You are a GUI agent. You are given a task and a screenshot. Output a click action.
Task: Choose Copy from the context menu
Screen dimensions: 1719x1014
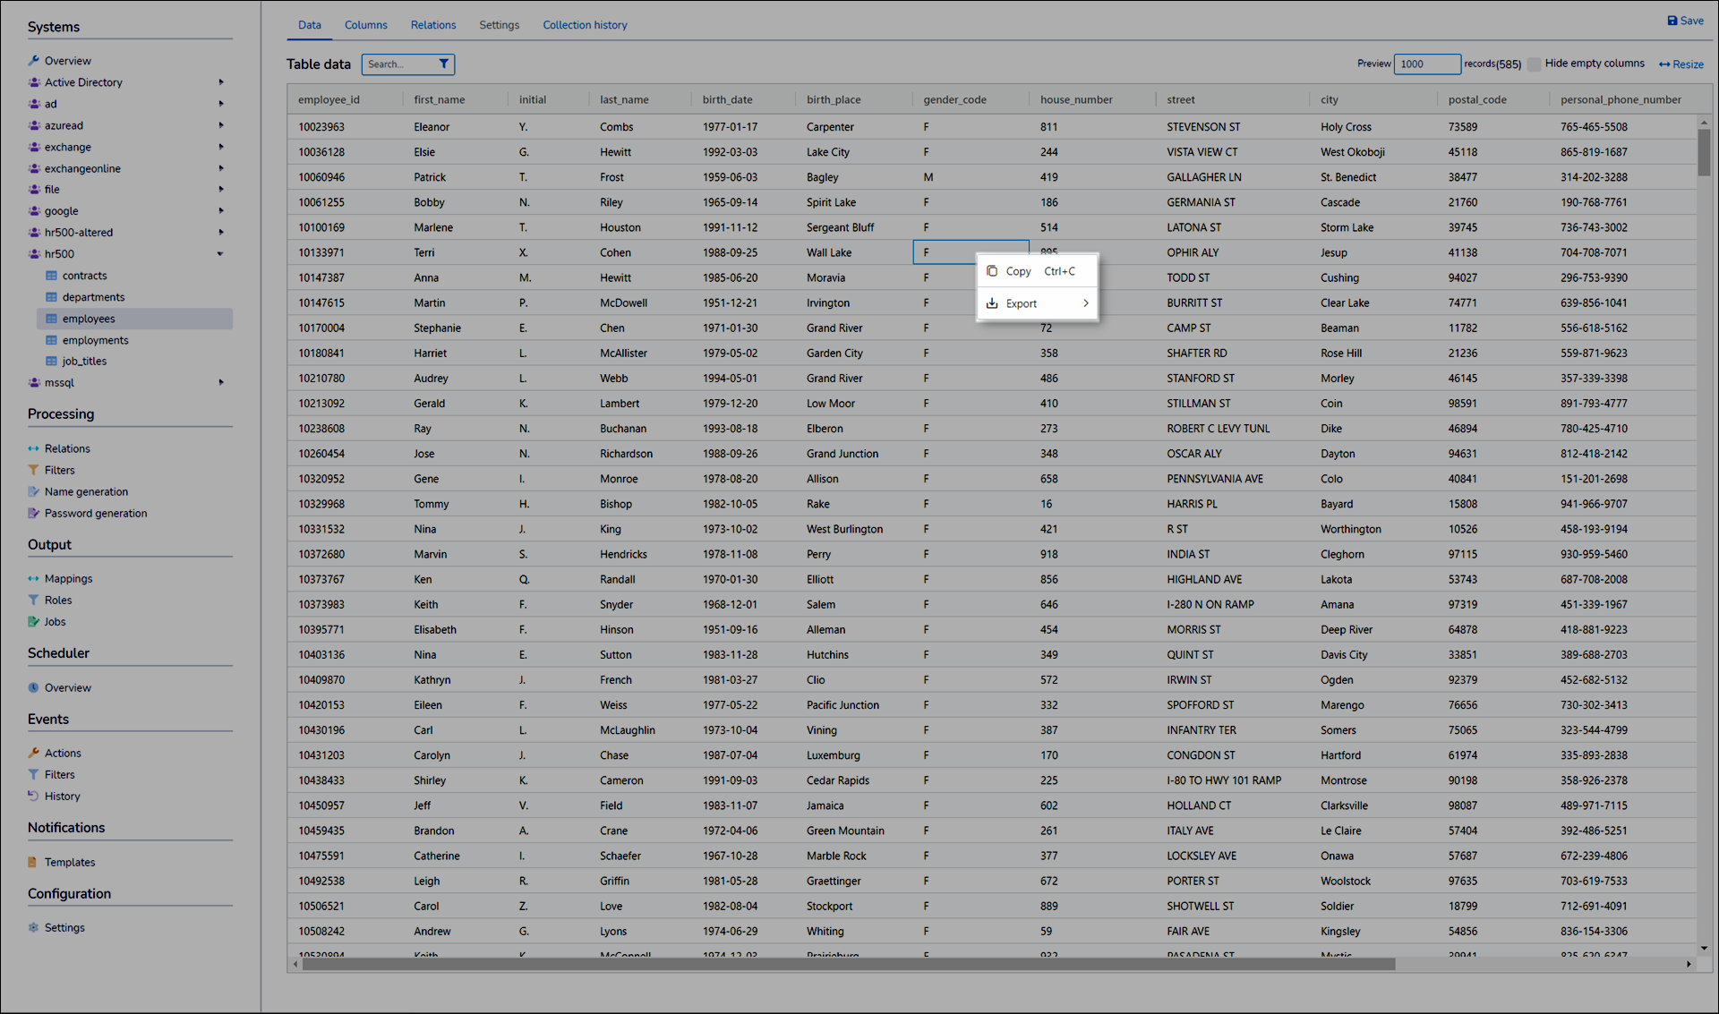click(1018, 271)
